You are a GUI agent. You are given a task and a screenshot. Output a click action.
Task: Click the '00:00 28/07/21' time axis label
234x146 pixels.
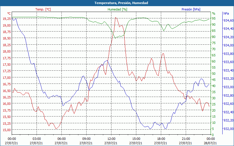[210, 141]
